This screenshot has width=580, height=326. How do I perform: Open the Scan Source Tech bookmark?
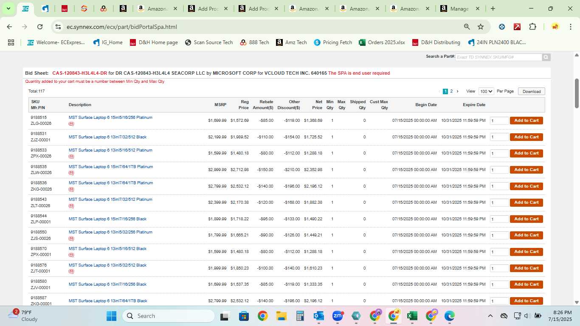(x=209, y=42)
